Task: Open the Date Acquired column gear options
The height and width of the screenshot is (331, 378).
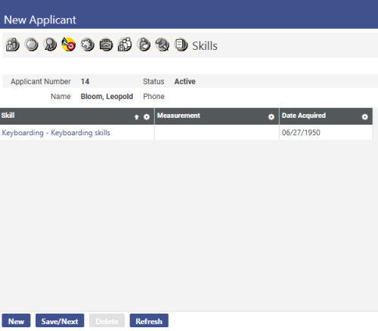Action: [364, 117]
